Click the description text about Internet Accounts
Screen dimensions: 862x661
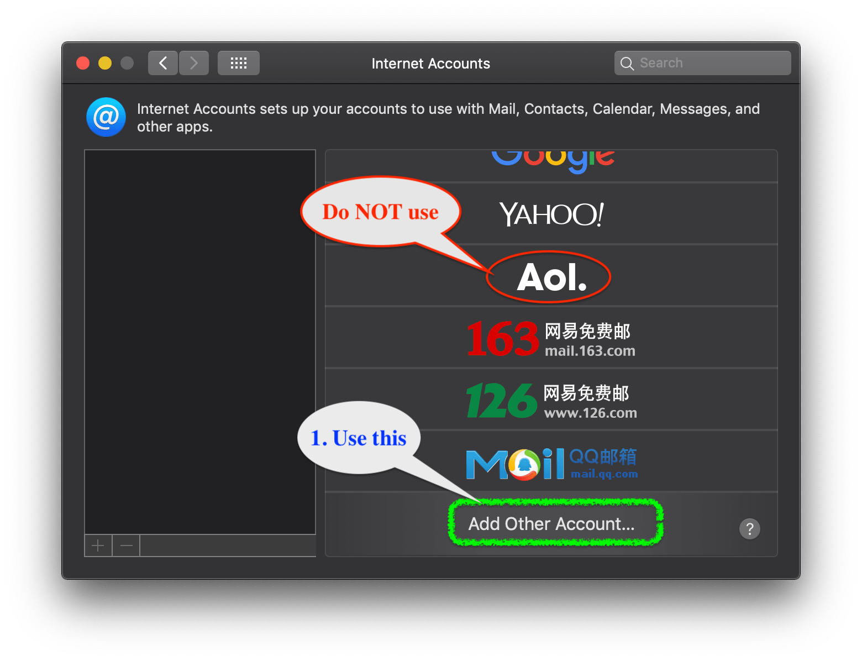click(448, 118)
